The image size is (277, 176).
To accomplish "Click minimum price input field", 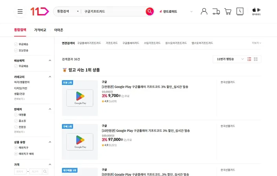I will pos(20,171).
